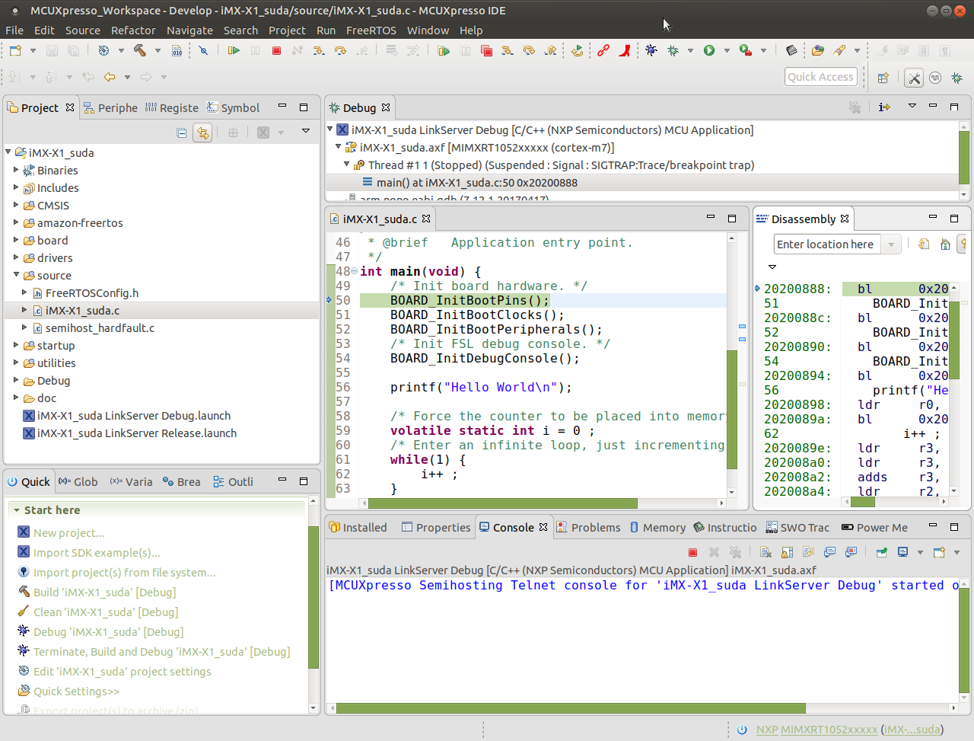Click the 'Enter location here' field
Screen dimensions: 974x741
tap(828, 244)
